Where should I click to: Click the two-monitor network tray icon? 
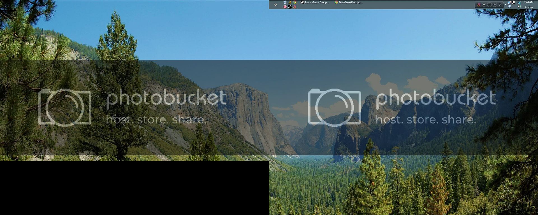(x=519, y=3)
